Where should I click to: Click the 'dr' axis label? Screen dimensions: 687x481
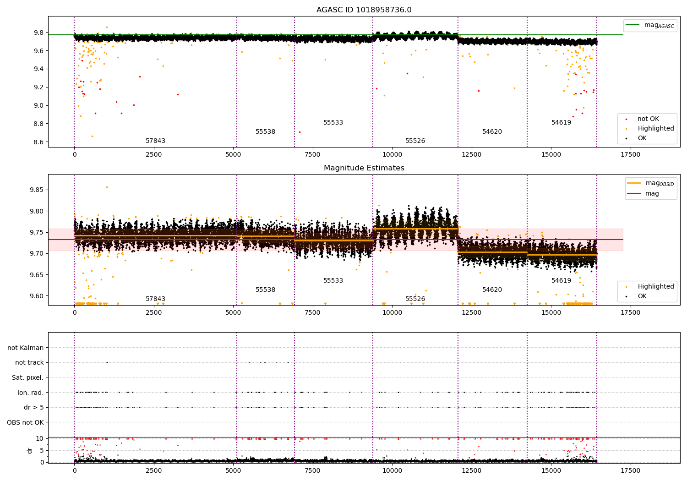30,450
